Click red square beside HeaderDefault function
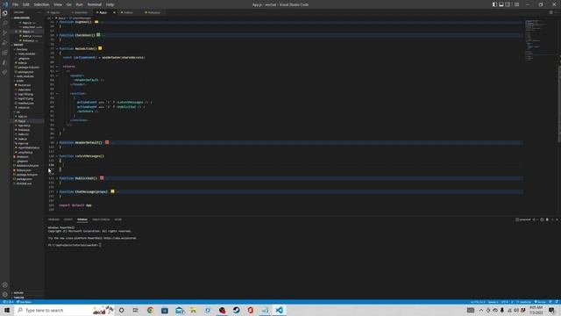This screenshot has width=561, height=316. [107, 142]
